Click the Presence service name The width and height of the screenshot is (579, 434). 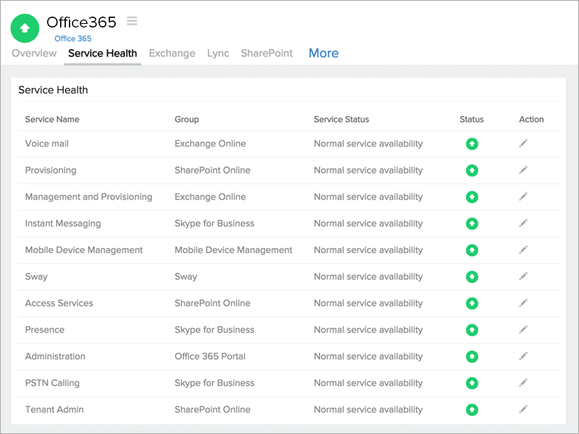pos(45,330)
